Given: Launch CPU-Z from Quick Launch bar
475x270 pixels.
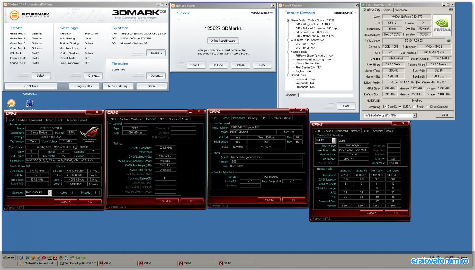Looking at the screenshot, I should click(55, 258).
